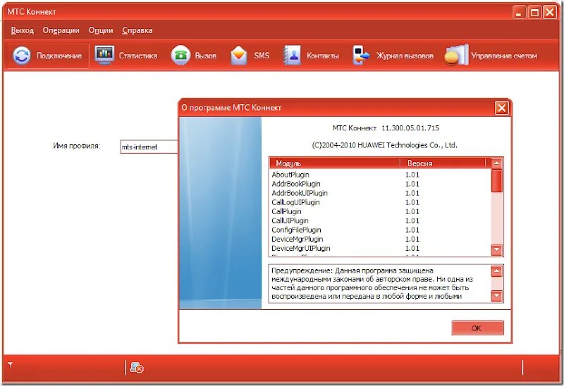
Task: Open the Статистика monitor icon
Action: [x=104, y=56]
